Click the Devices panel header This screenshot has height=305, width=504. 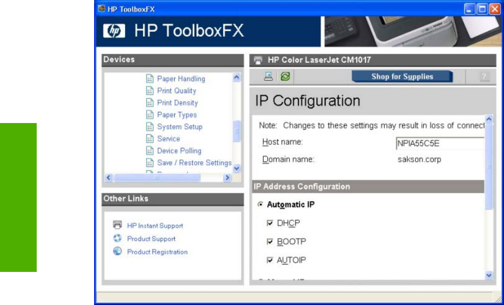(173, 60)
